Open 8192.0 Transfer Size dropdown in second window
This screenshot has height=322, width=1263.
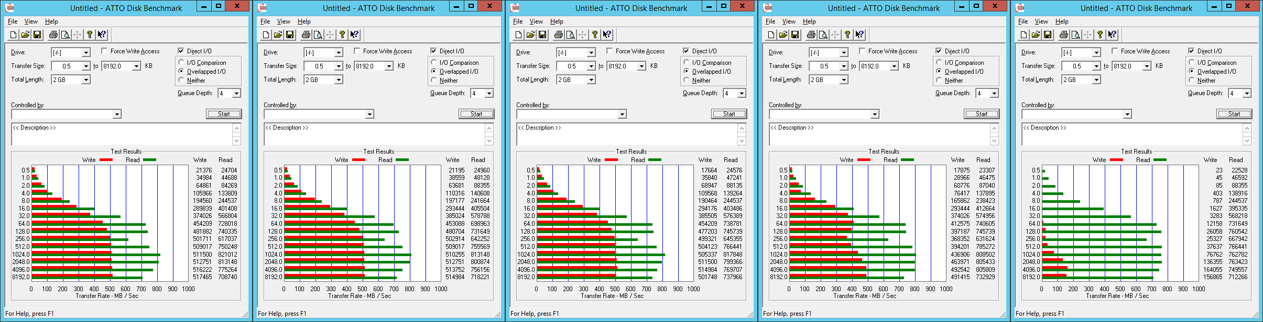point(389,66)
